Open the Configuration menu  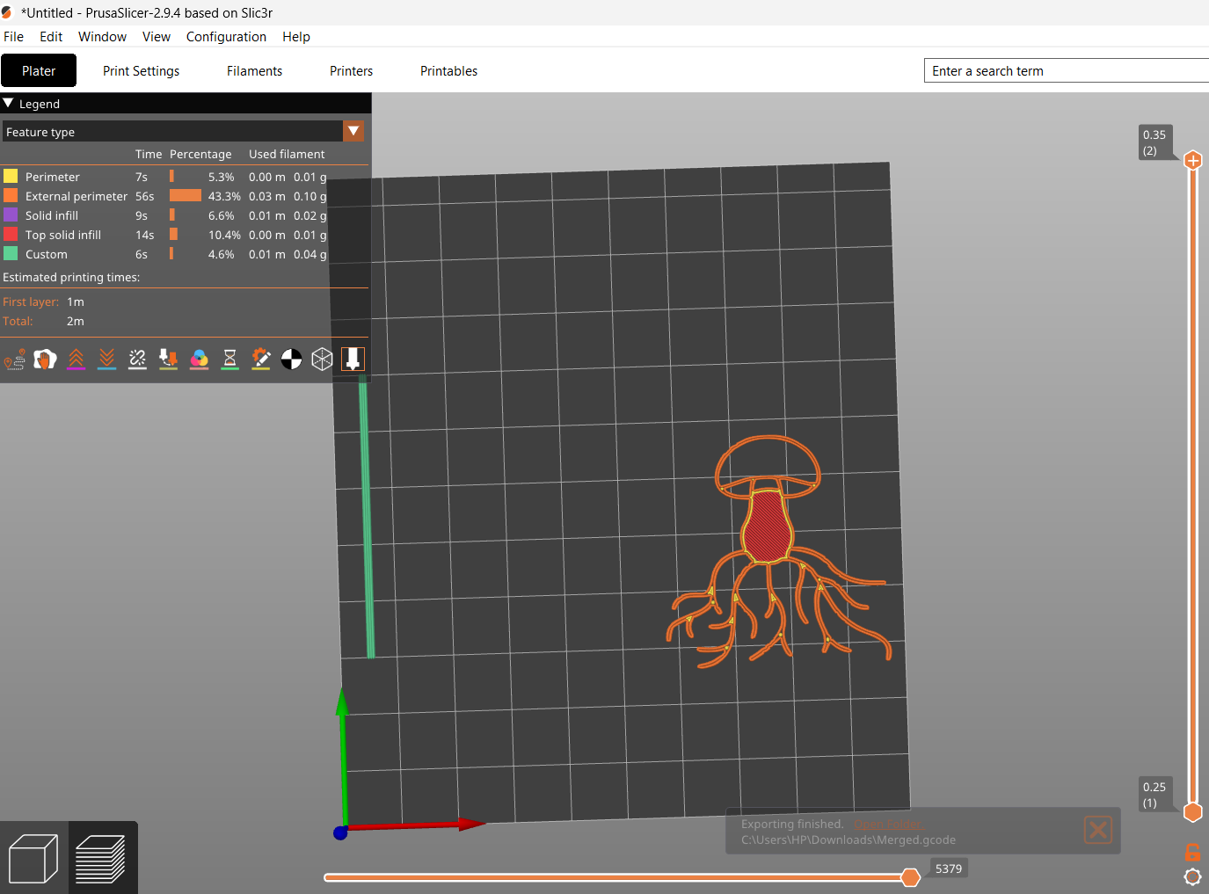[x=226, y=37]
